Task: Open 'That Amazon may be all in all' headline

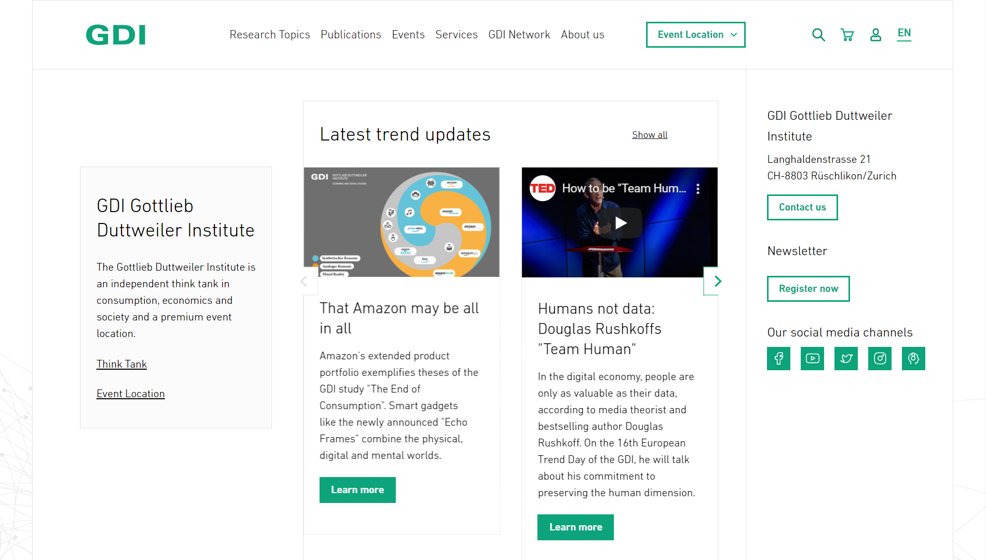Action: [399, 318]
